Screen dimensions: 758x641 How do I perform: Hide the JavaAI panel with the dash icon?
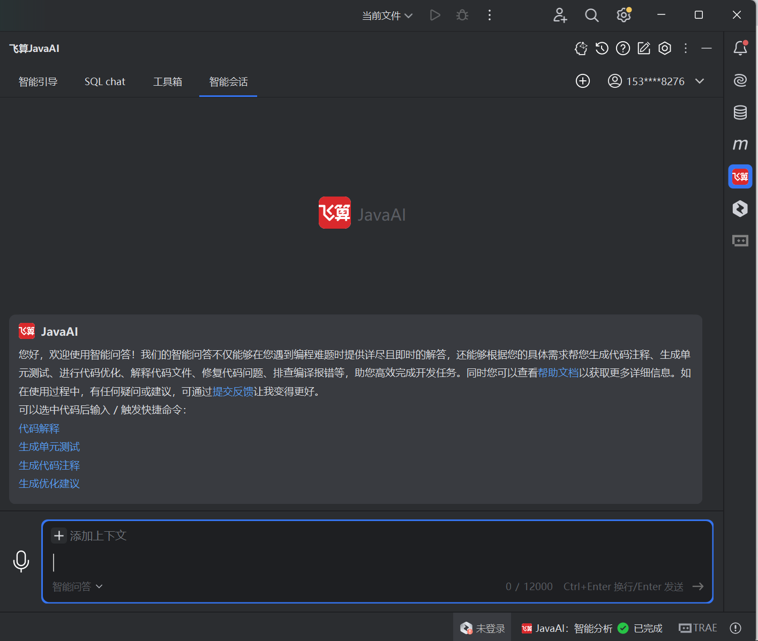707,49
